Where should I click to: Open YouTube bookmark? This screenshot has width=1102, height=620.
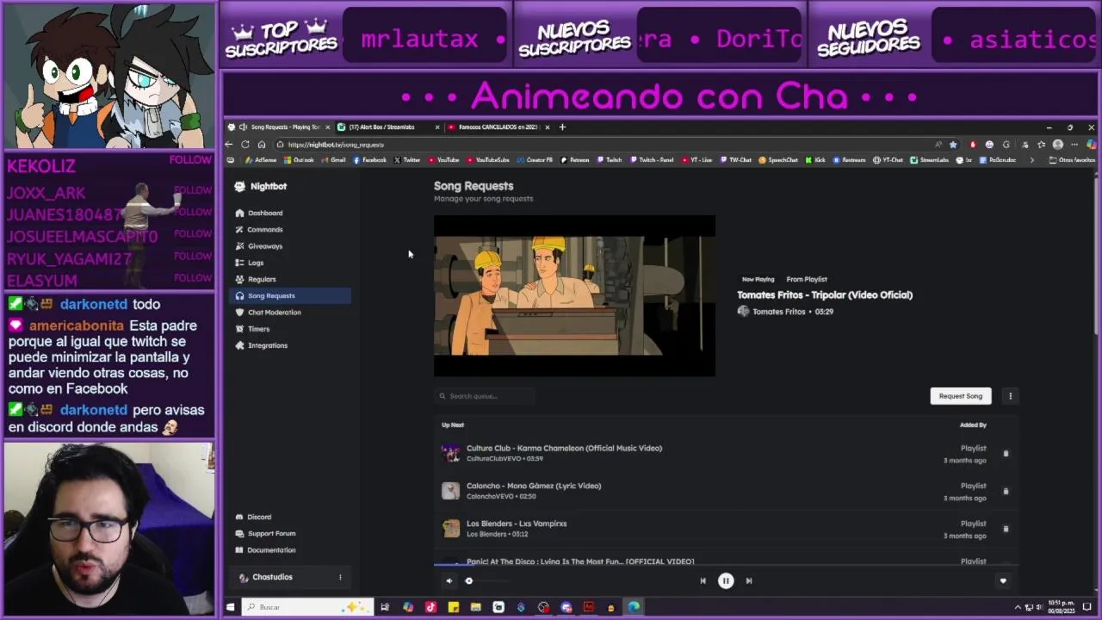point(443,160)
